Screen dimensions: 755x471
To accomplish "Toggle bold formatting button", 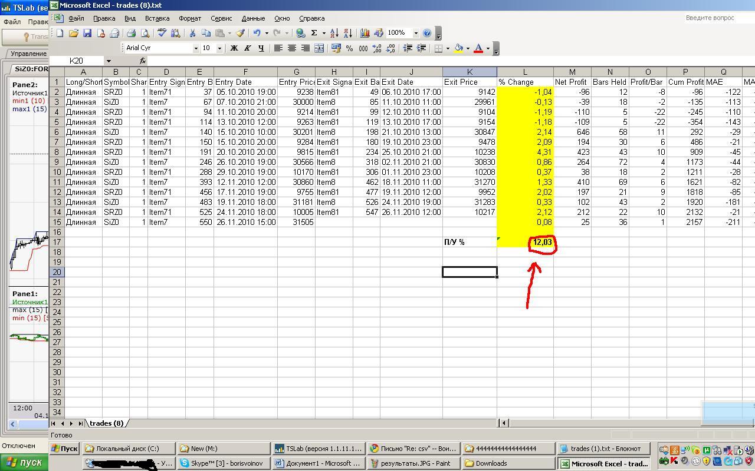I will (234, 48).
